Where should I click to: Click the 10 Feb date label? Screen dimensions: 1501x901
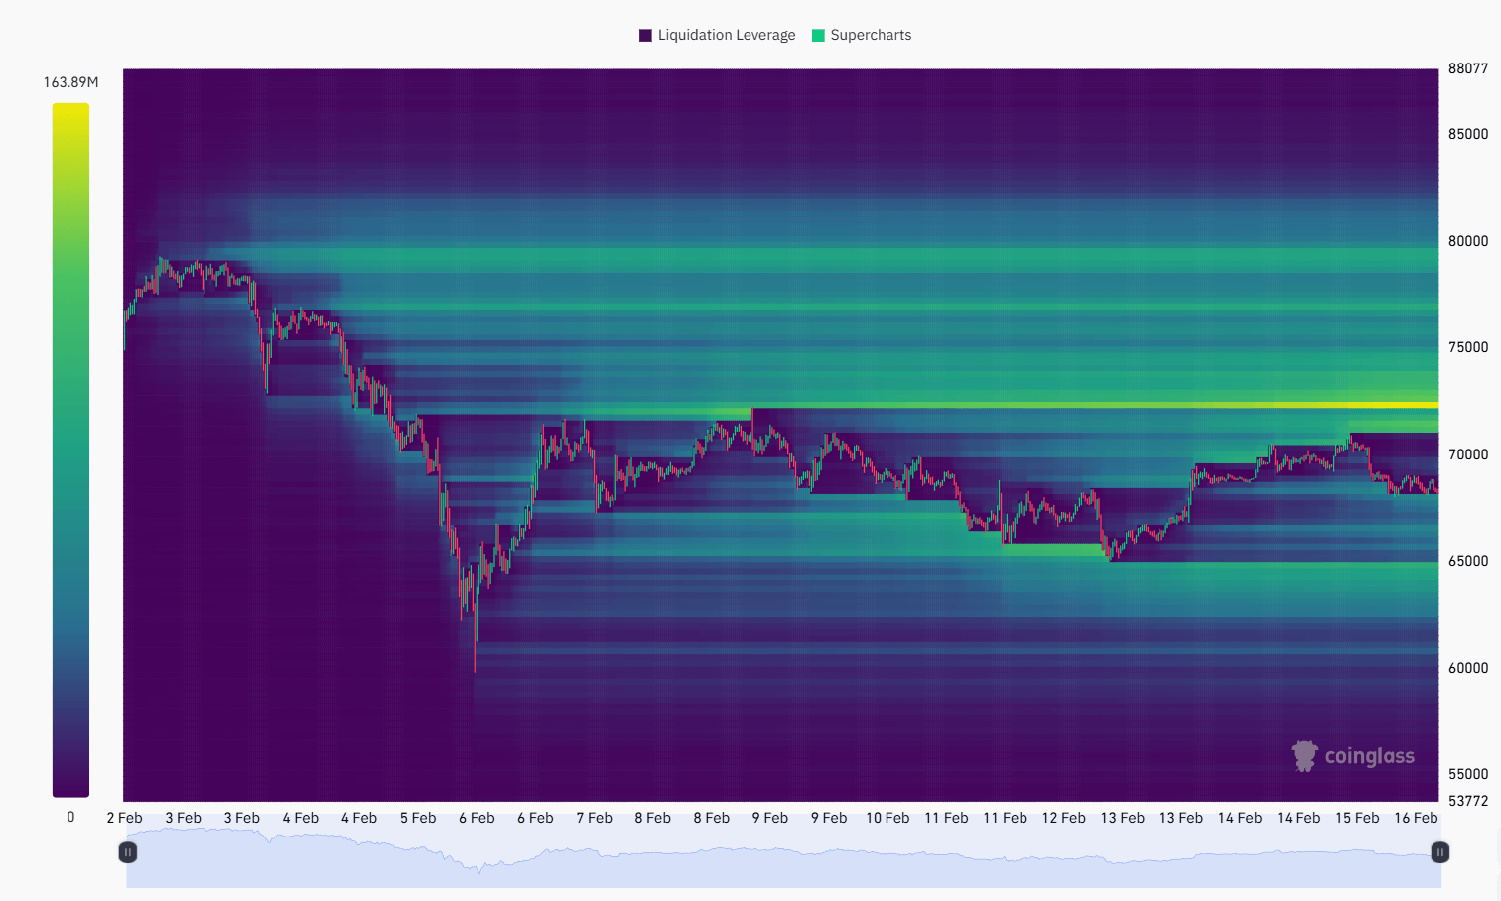(887, 818)
